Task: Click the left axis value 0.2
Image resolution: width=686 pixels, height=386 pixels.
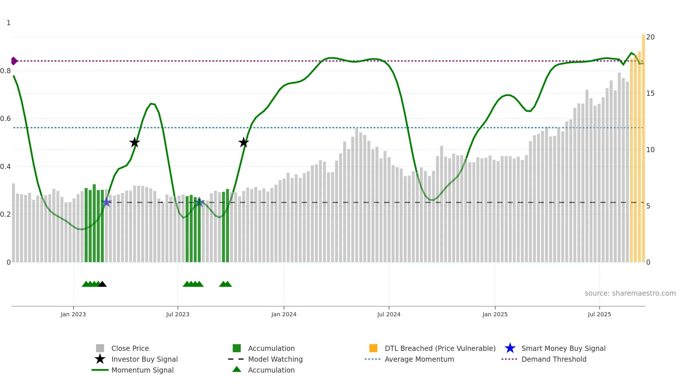Action: pos(5,214)
